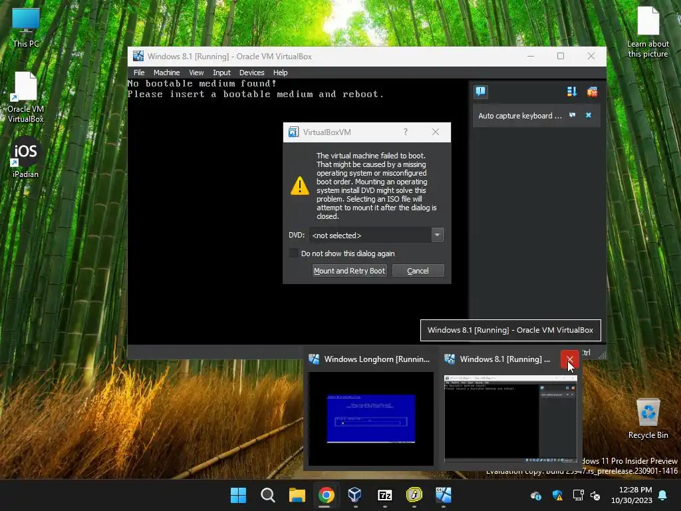Click 'Learn about this picture' desktop icon
Viewport: 681px width, 511px height.
(648, 32)
